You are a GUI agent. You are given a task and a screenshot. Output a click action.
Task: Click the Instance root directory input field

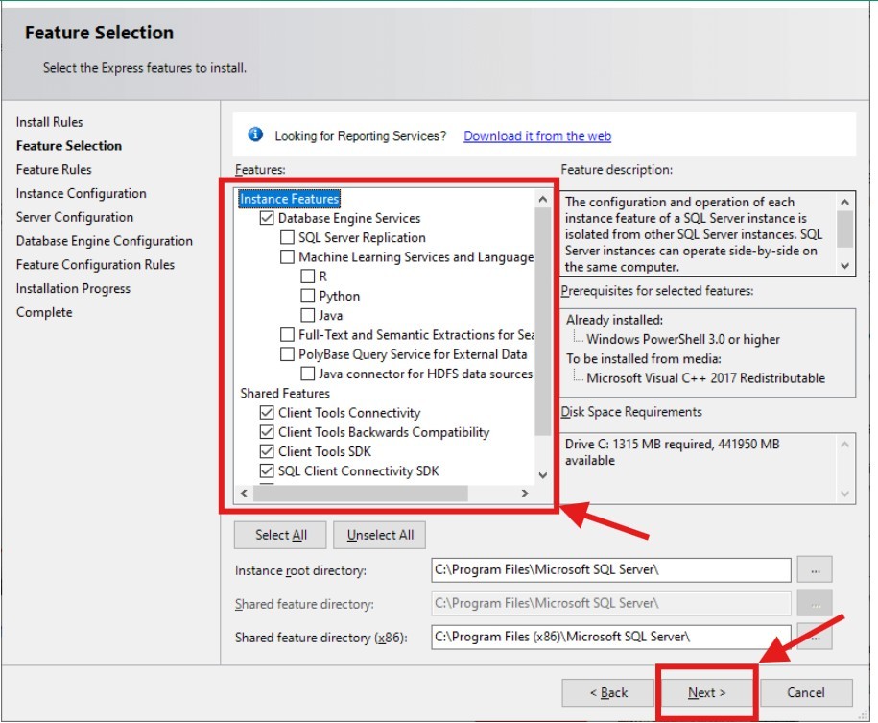point(614,569)
